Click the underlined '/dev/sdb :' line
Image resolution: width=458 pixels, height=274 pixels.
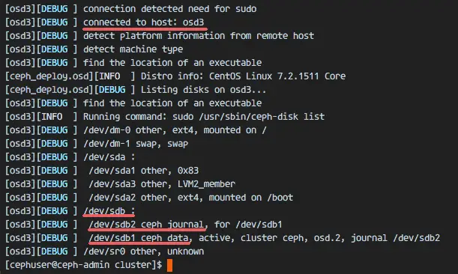[109, 211]
